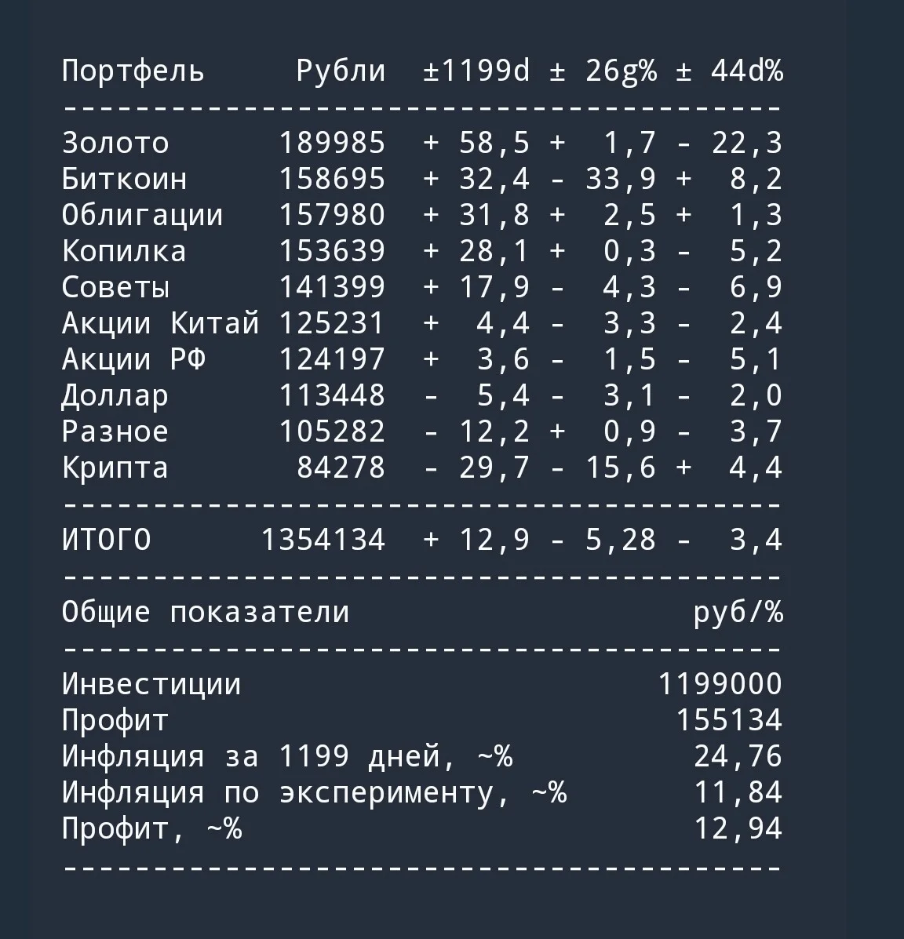This screenshot has height=939, width=904.
Task: Click the Золото portfolio row label
Action: pyautogui.click(x=115, y=143)
